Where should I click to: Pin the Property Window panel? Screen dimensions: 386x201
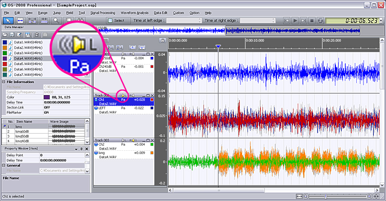click(82, 149)
